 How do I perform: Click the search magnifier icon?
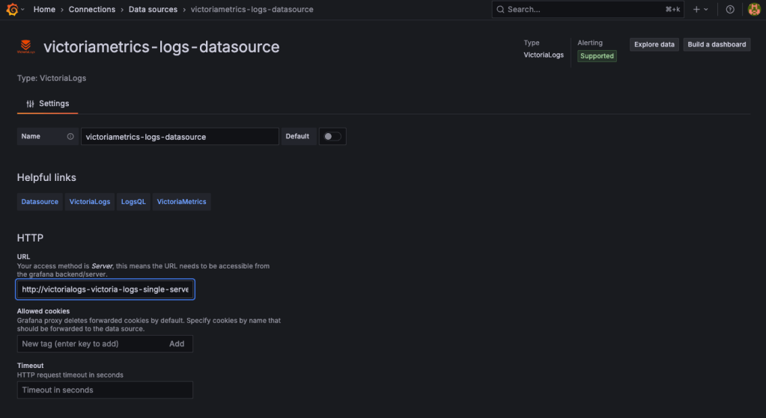click(x=500, y=9)
